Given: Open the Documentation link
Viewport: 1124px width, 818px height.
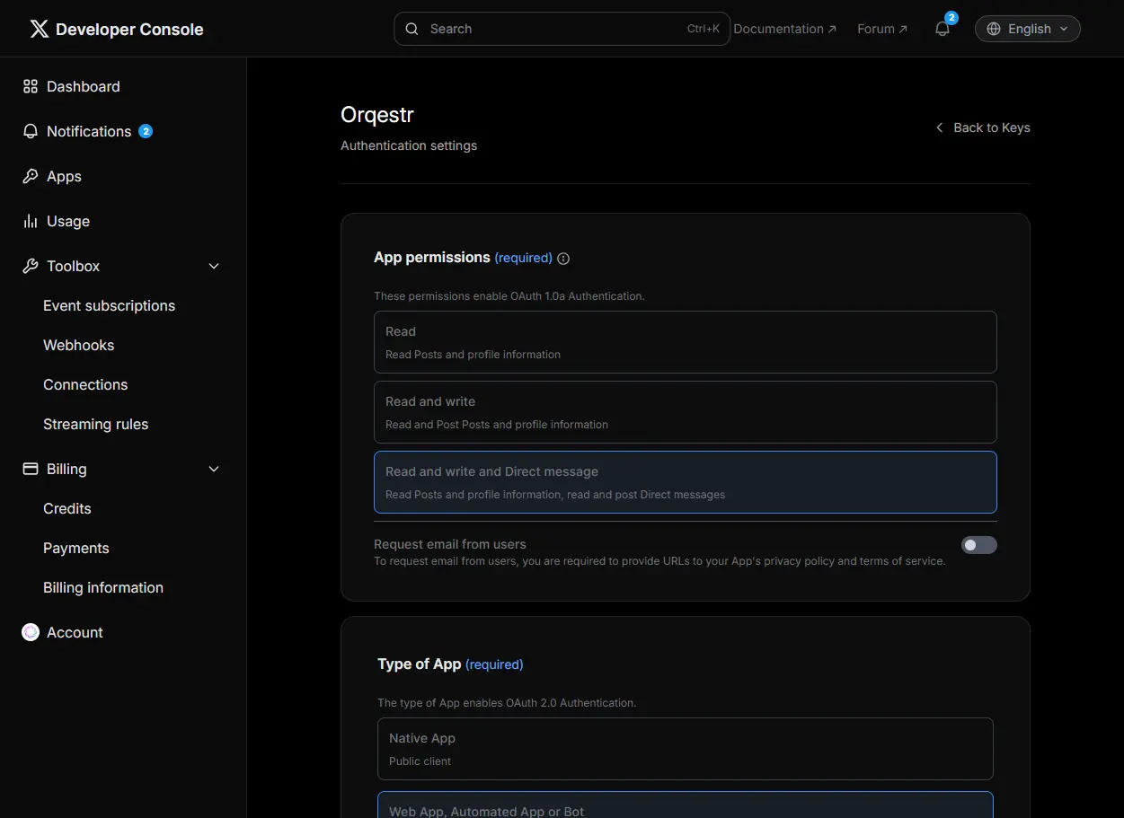Looking at the screenshot, I should (785, 29).
